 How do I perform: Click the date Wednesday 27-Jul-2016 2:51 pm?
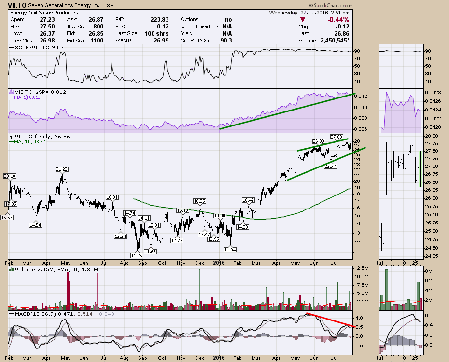click(x=309, y=13)
